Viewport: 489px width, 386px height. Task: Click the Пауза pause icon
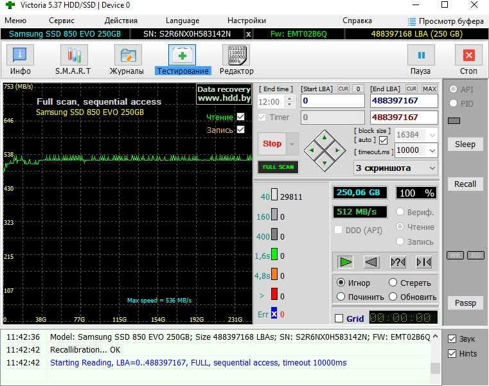click(x=421, y=56)
